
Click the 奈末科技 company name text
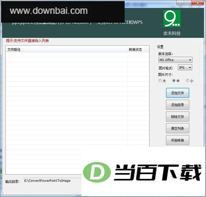(172, 33)
